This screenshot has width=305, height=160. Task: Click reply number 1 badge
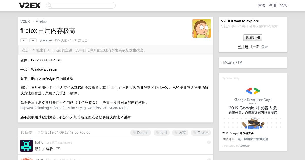209,142
